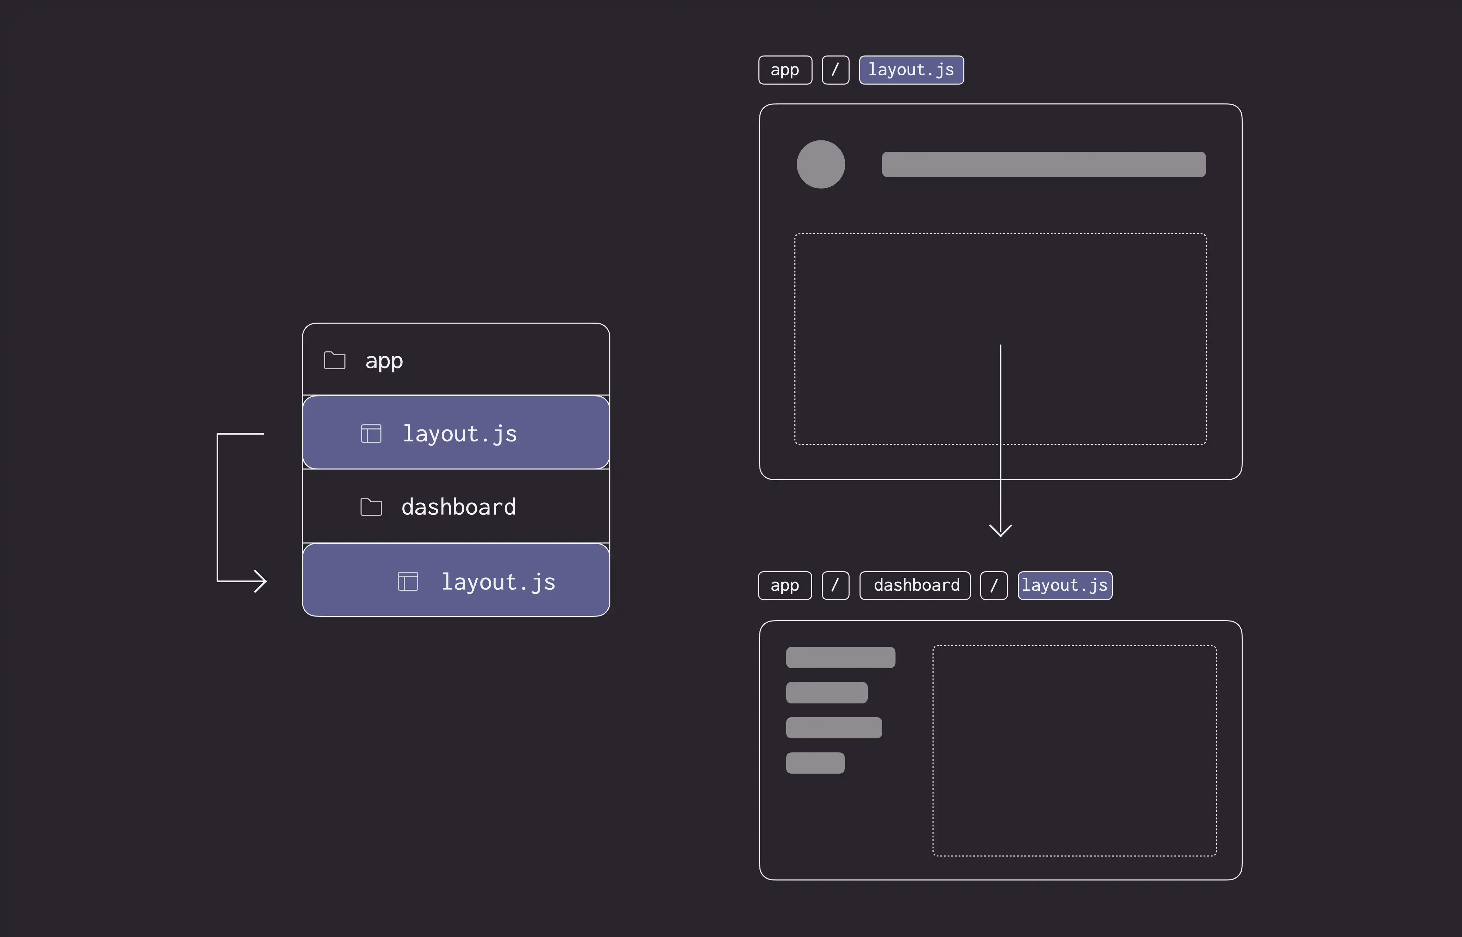The image size is (1462, 937).
Task: Click the long gray header bar in the root layout
Action: pos(1044,164)
